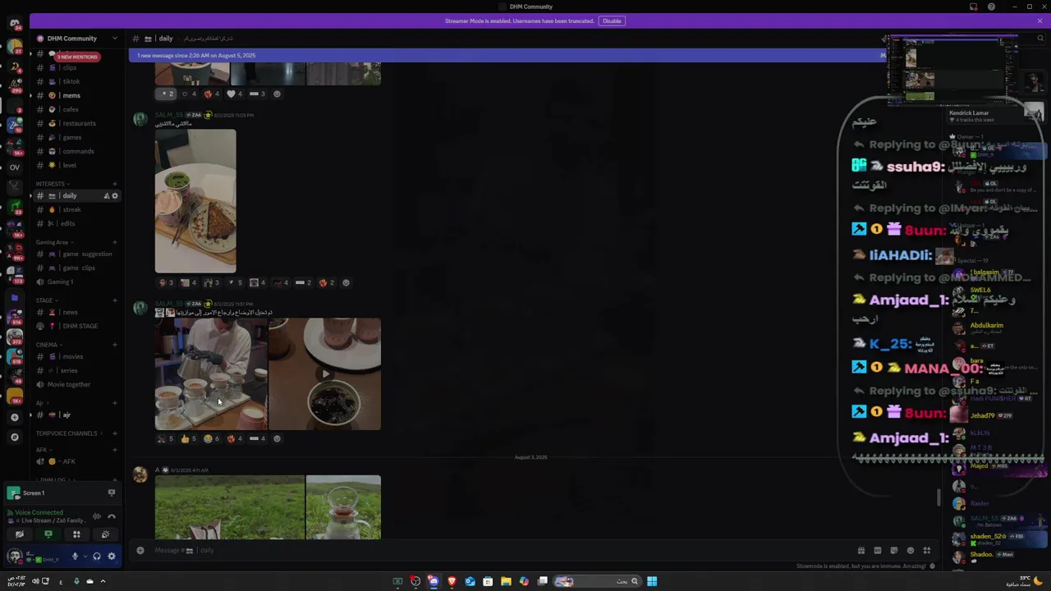Add a server plus button
Image resolution: width=1051 pixels, height=591 pixels.
[14, 417]
